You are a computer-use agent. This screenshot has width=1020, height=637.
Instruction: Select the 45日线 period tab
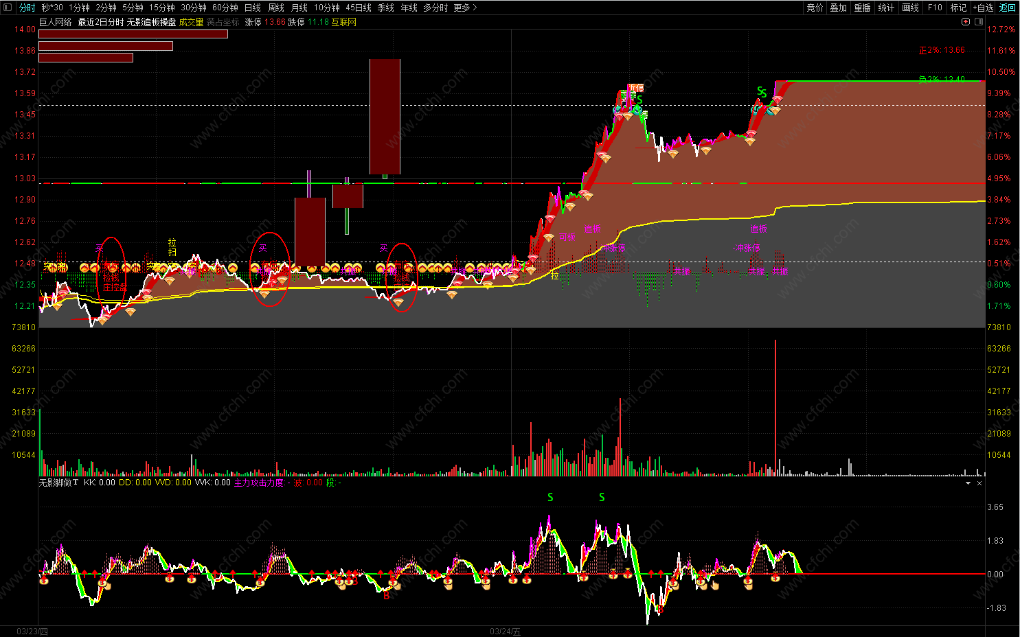359,8
